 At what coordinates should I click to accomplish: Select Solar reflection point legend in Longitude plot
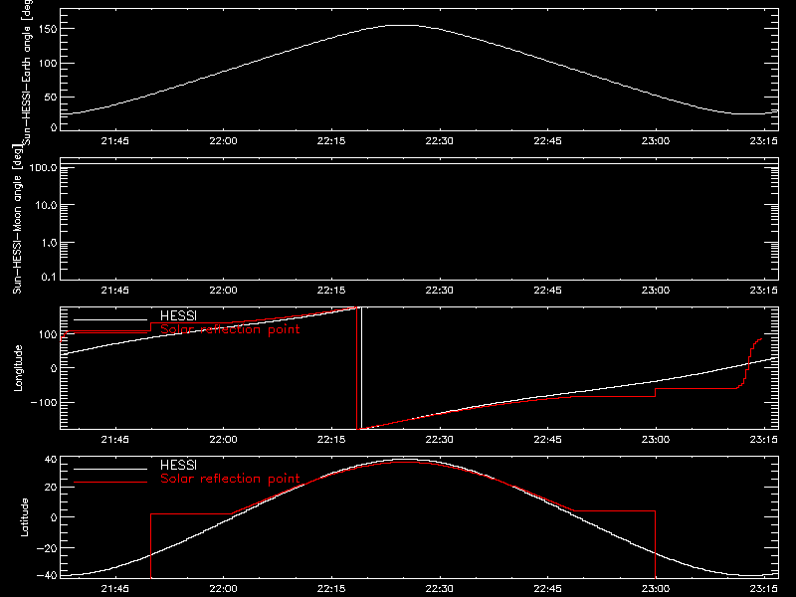click(230, 329)
